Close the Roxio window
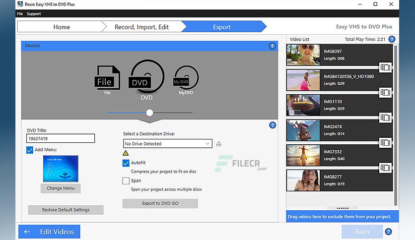The width and height of the screenshot is (415, 240). [x=391, y=4]
